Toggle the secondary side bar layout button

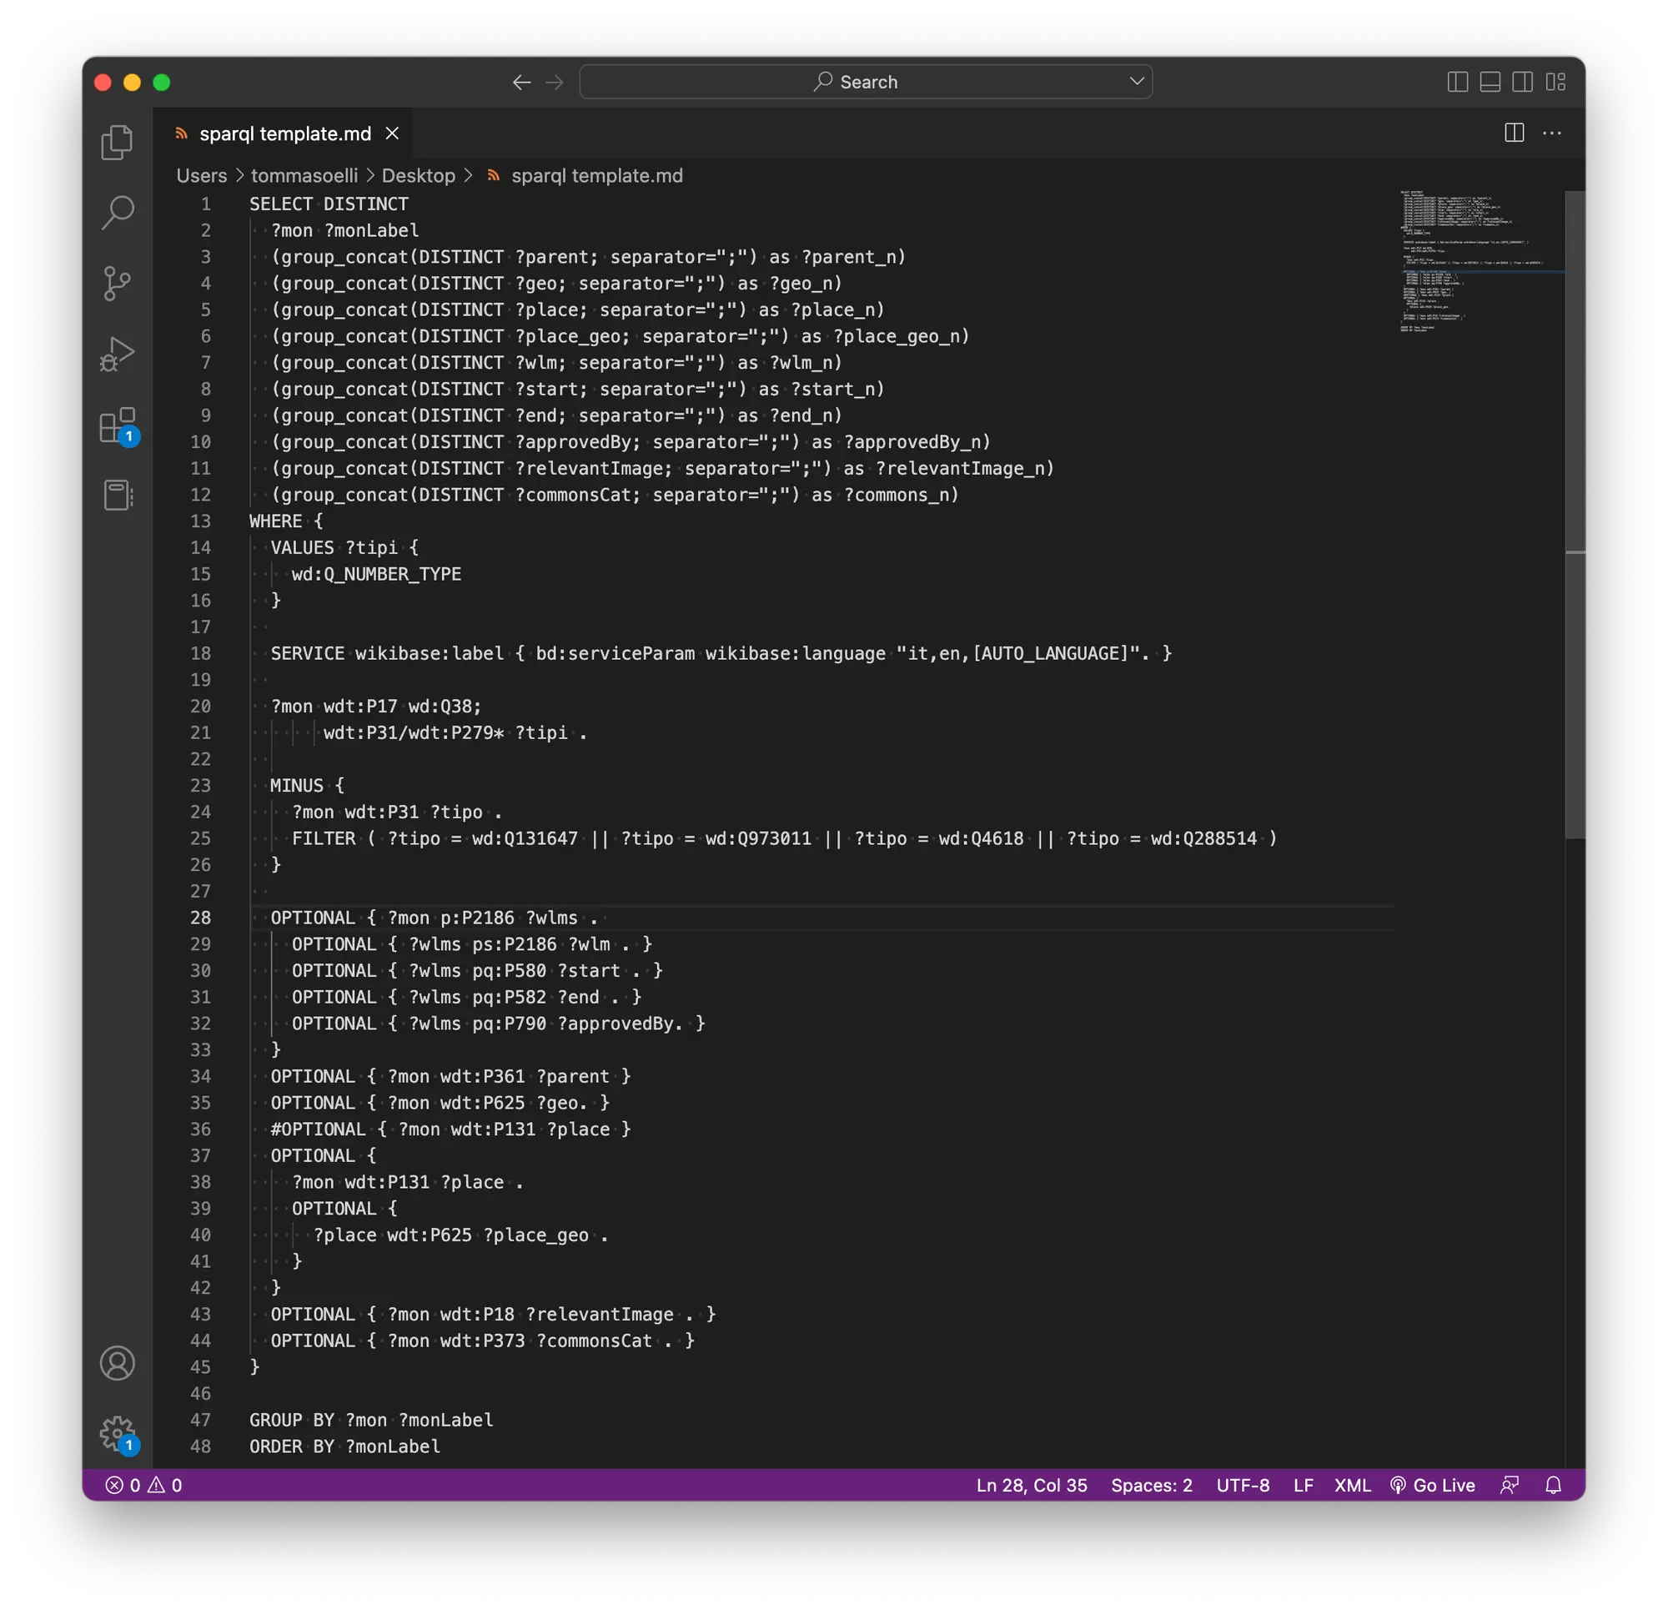tap(1523, 82)
